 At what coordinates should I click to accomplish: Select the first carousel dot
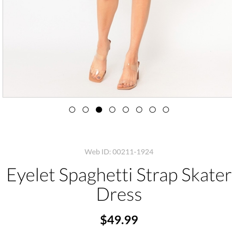pos(72,110)
